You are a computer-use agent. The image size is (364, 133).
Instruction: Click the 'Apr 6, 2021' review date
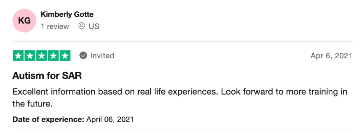pos(331,56)
